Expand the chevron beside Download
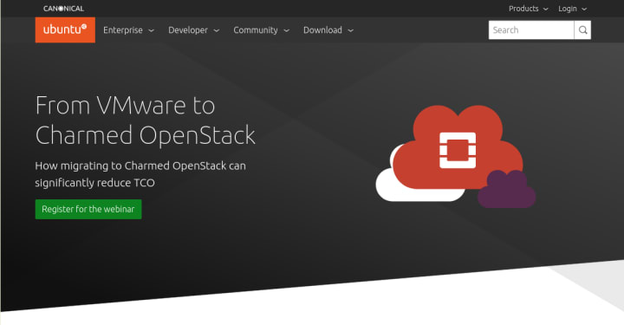This screenshot has height=325, width=624. [x=351, y=30]
